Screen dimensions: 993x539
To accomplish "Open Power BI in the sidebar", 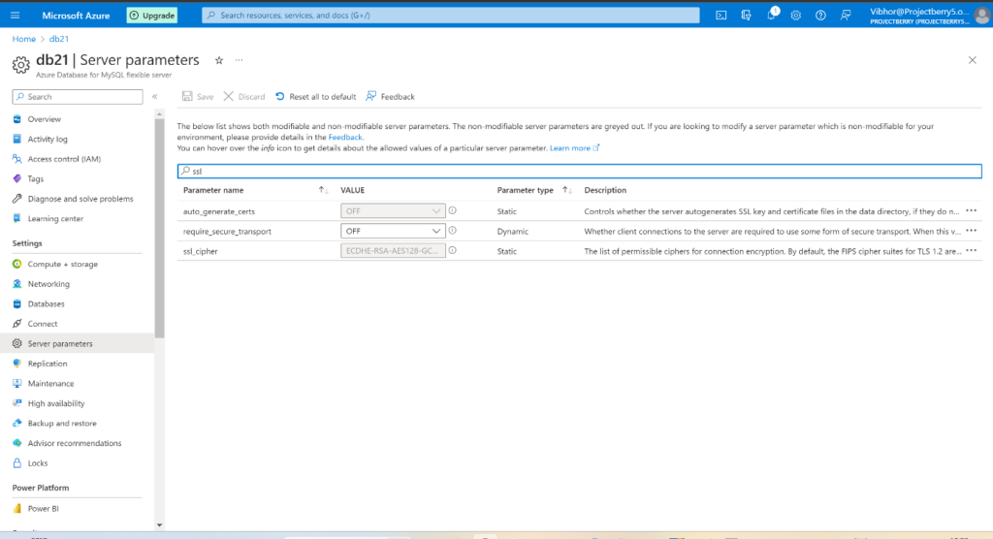I will (x=43, y=509).
